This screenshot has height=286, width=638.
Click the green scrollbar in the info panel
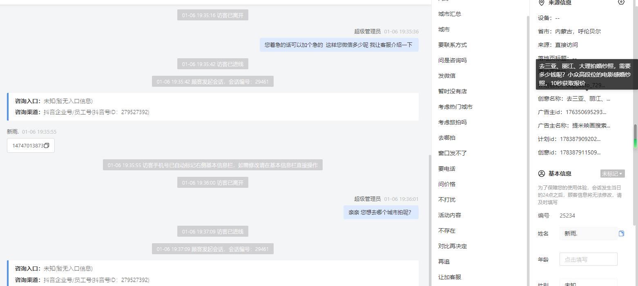coord(635,143)
